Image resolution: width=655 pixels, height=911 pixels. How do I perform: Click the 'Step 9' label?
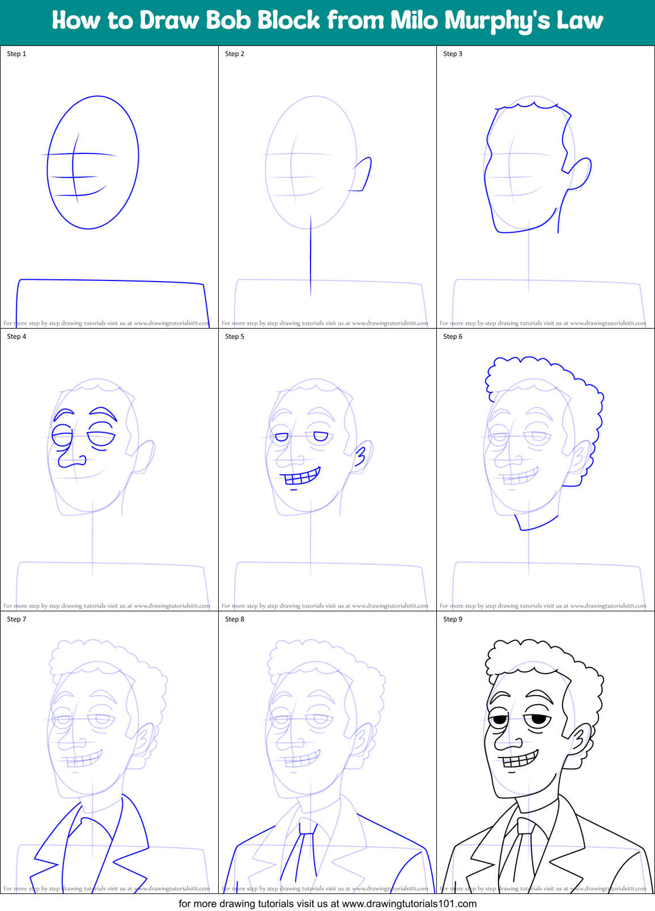(x=453, y=619)
